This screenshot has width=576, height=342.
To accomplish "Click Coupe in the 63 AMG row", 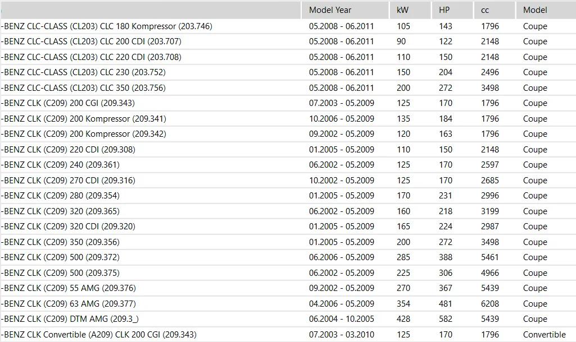I will 535,304.
